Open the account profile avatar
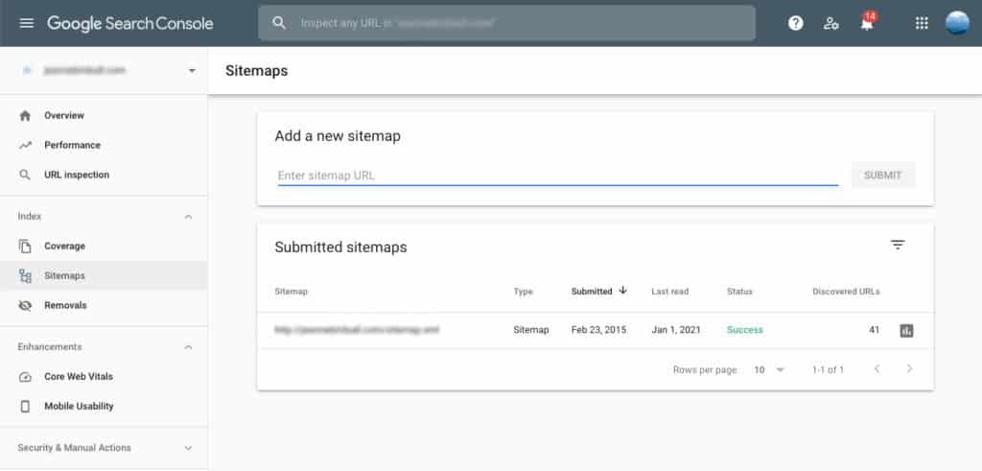Screen dimensions: 982x471 coord(957,23)
